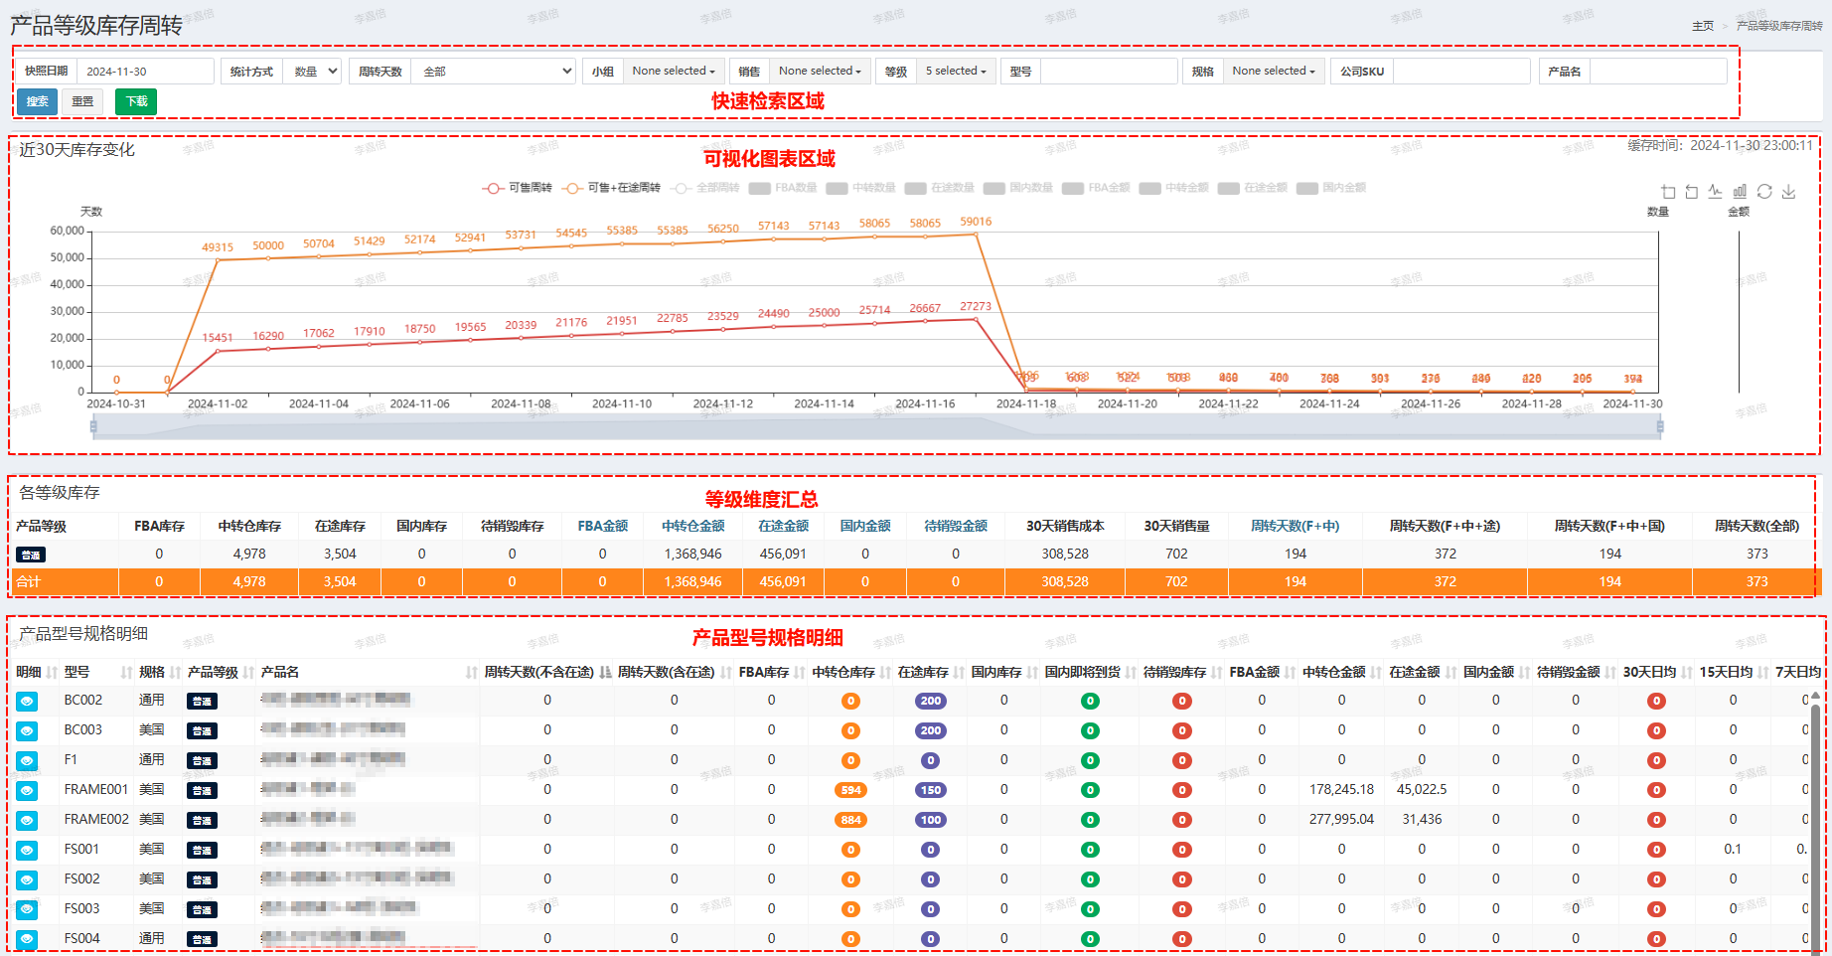
Task: Toggle 可售+在途周转 legend series
Action: pyautogui.click(x=611, y=188)
